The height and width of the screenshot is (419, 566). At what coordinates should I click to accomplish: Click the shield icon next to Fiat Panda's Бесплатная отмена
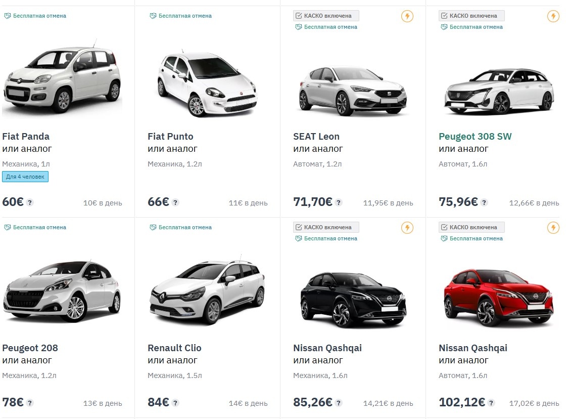[7, 16]
